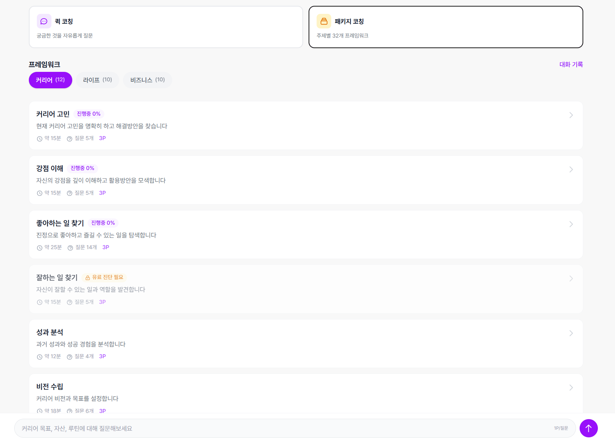Open 강점 이해 via its right chevron
615x441 pixels.
click(x=571, y=170)
